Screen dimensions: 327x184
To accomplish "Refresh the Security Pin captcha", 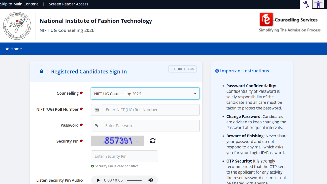I will (153, 141).
